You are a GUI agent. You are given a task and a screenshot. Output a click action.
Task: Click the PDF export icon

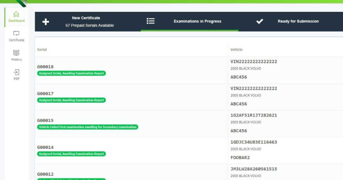(x=16, y=72)
